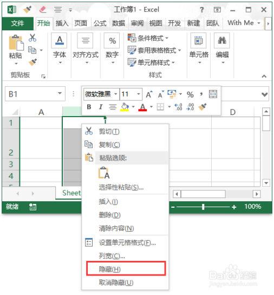Click Increase Font Size in mini toolbar

pyautogui.click(x=149, y=94)
